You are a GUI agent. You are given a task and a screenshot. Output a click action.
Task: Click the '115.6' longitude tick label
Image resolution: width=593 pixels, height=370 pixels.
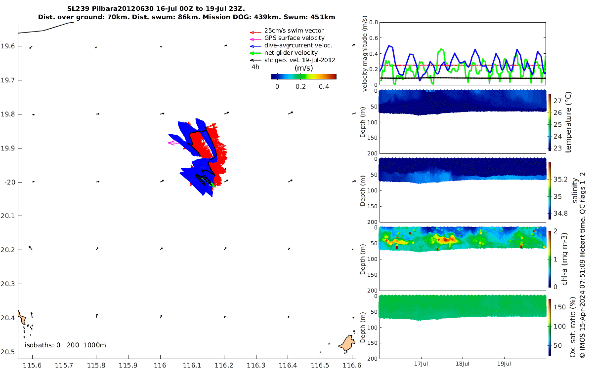coord(33,365)
